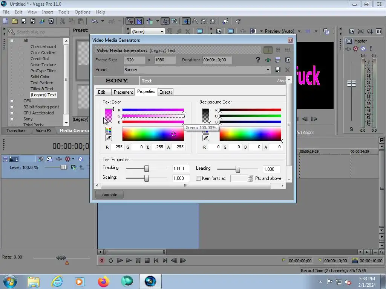
Task: Select Checkerboard in the generator list
Action: pyautogui.click(x=43, y=47)
